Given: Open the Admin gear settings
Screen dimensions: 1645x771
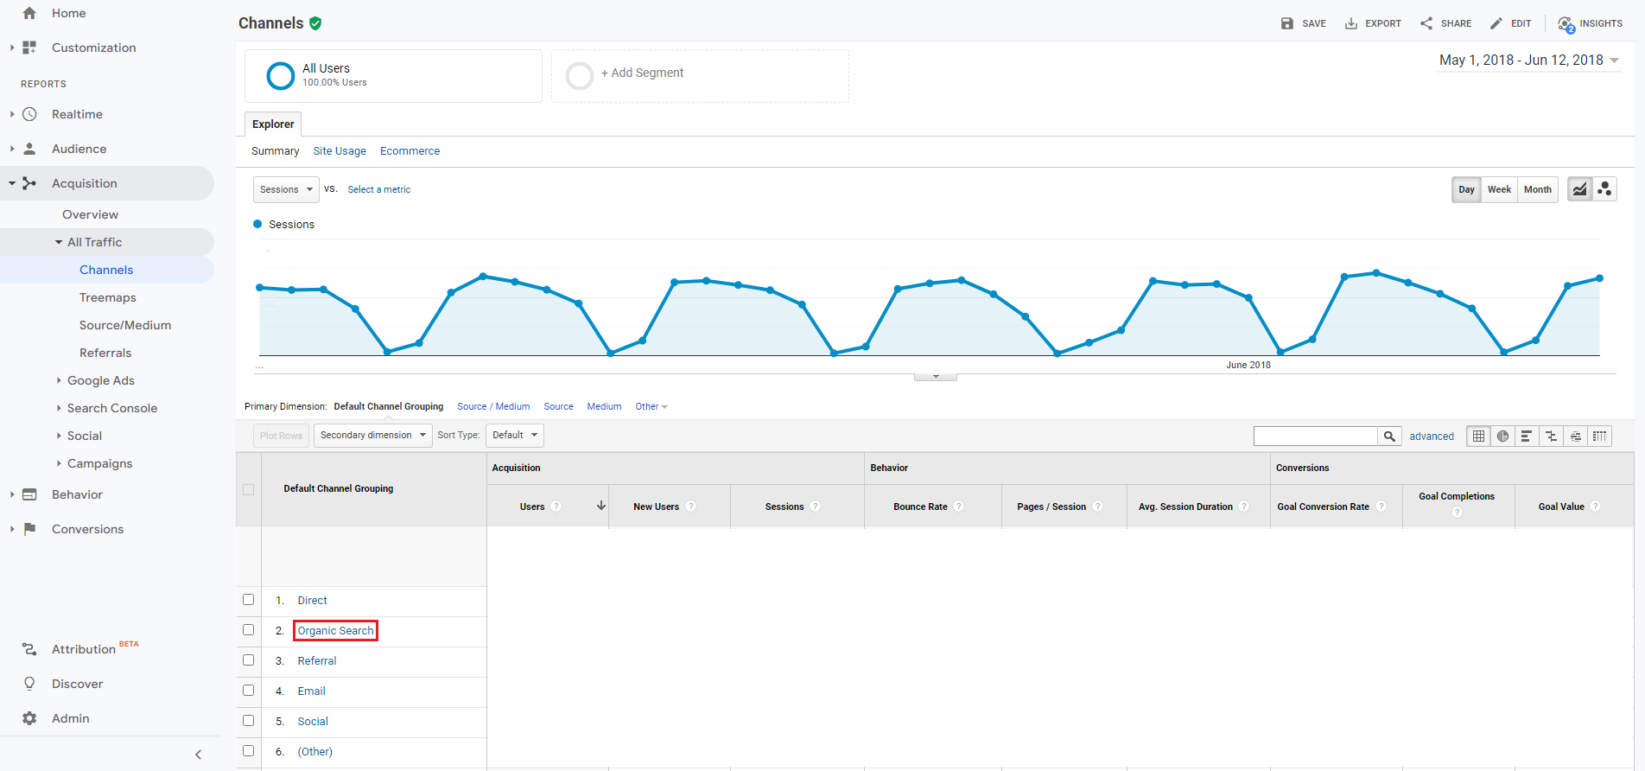Looking at the screenshot, I should pos(30,718).
